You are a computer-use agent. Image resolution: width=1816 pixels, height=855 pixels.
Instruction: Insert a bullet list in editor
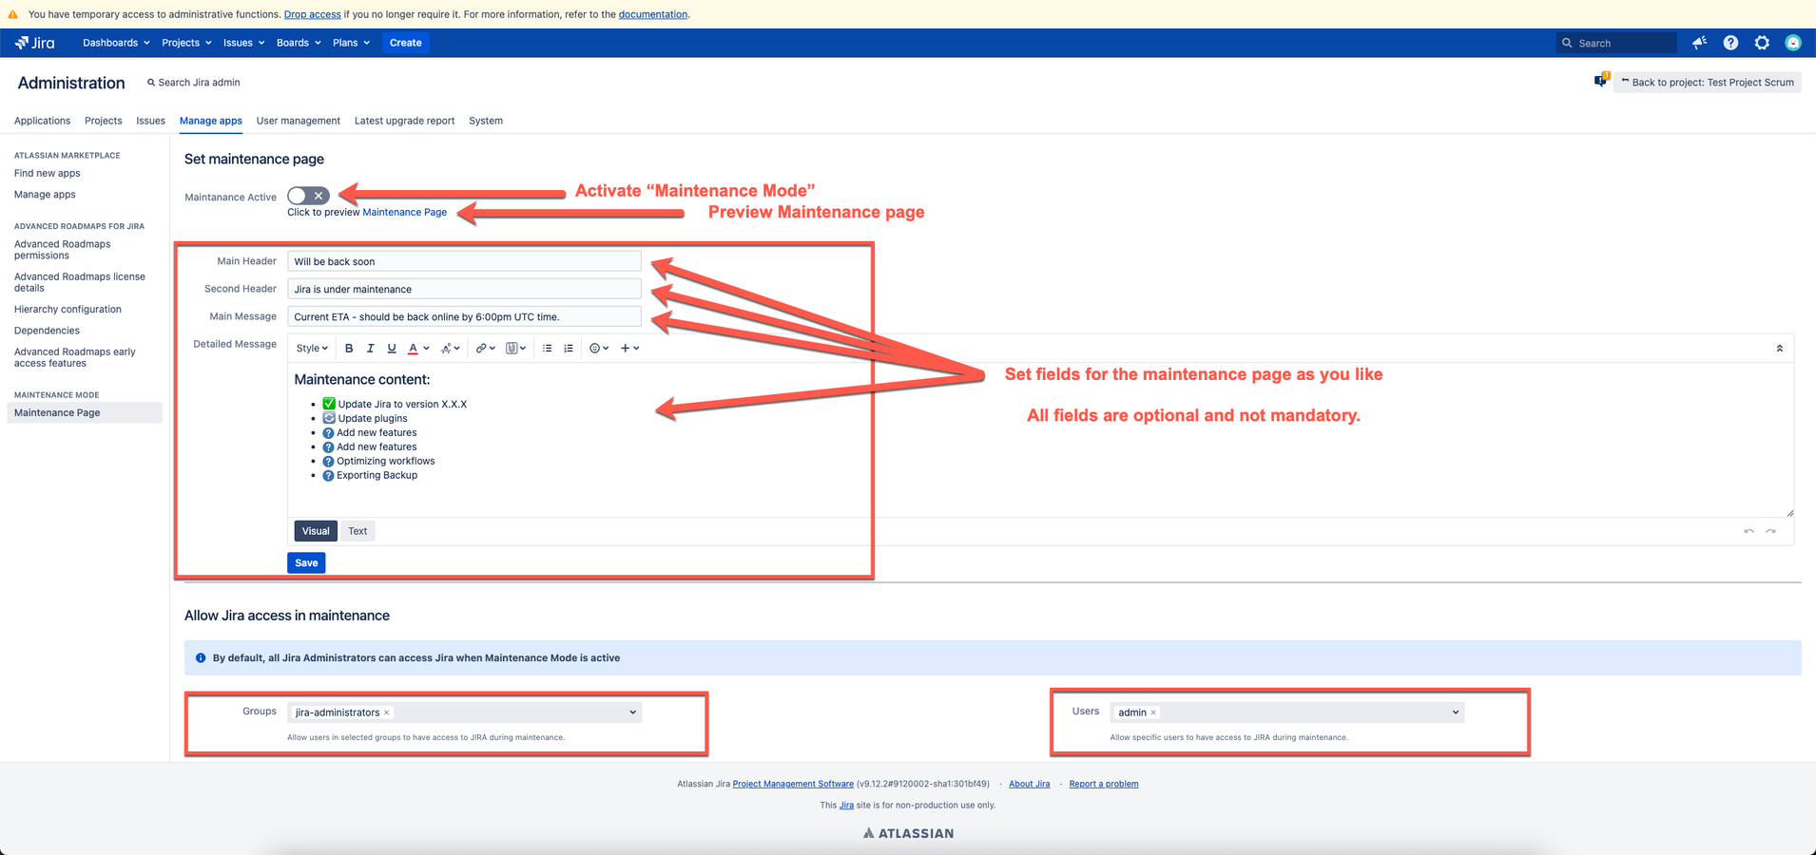[547, 349]
